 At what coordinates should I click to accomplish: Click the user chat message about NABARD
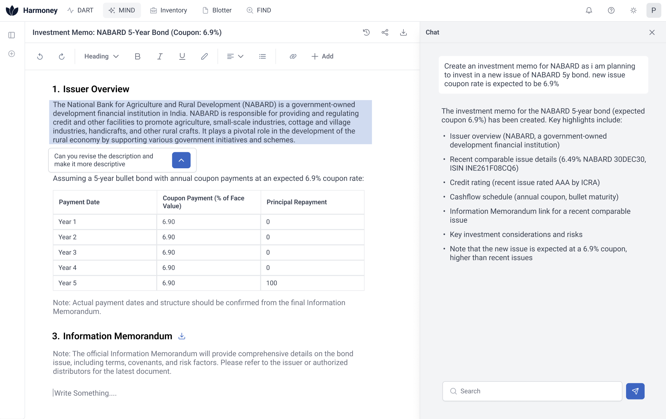click(x=543, y=75)
